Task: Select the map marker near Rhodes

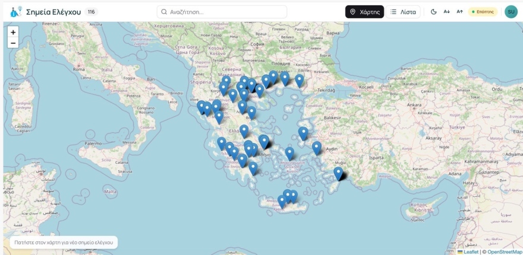Action: (338, 174)
